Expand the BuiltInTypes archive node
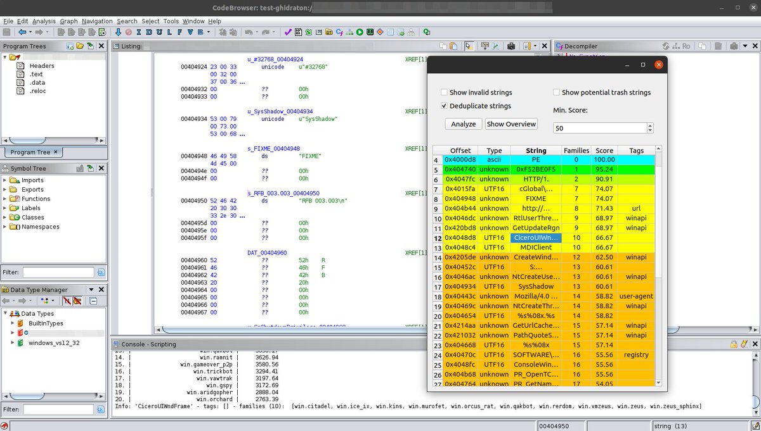Image resolution: width=761 pixels, height=431 pixels. pos(13,323)
